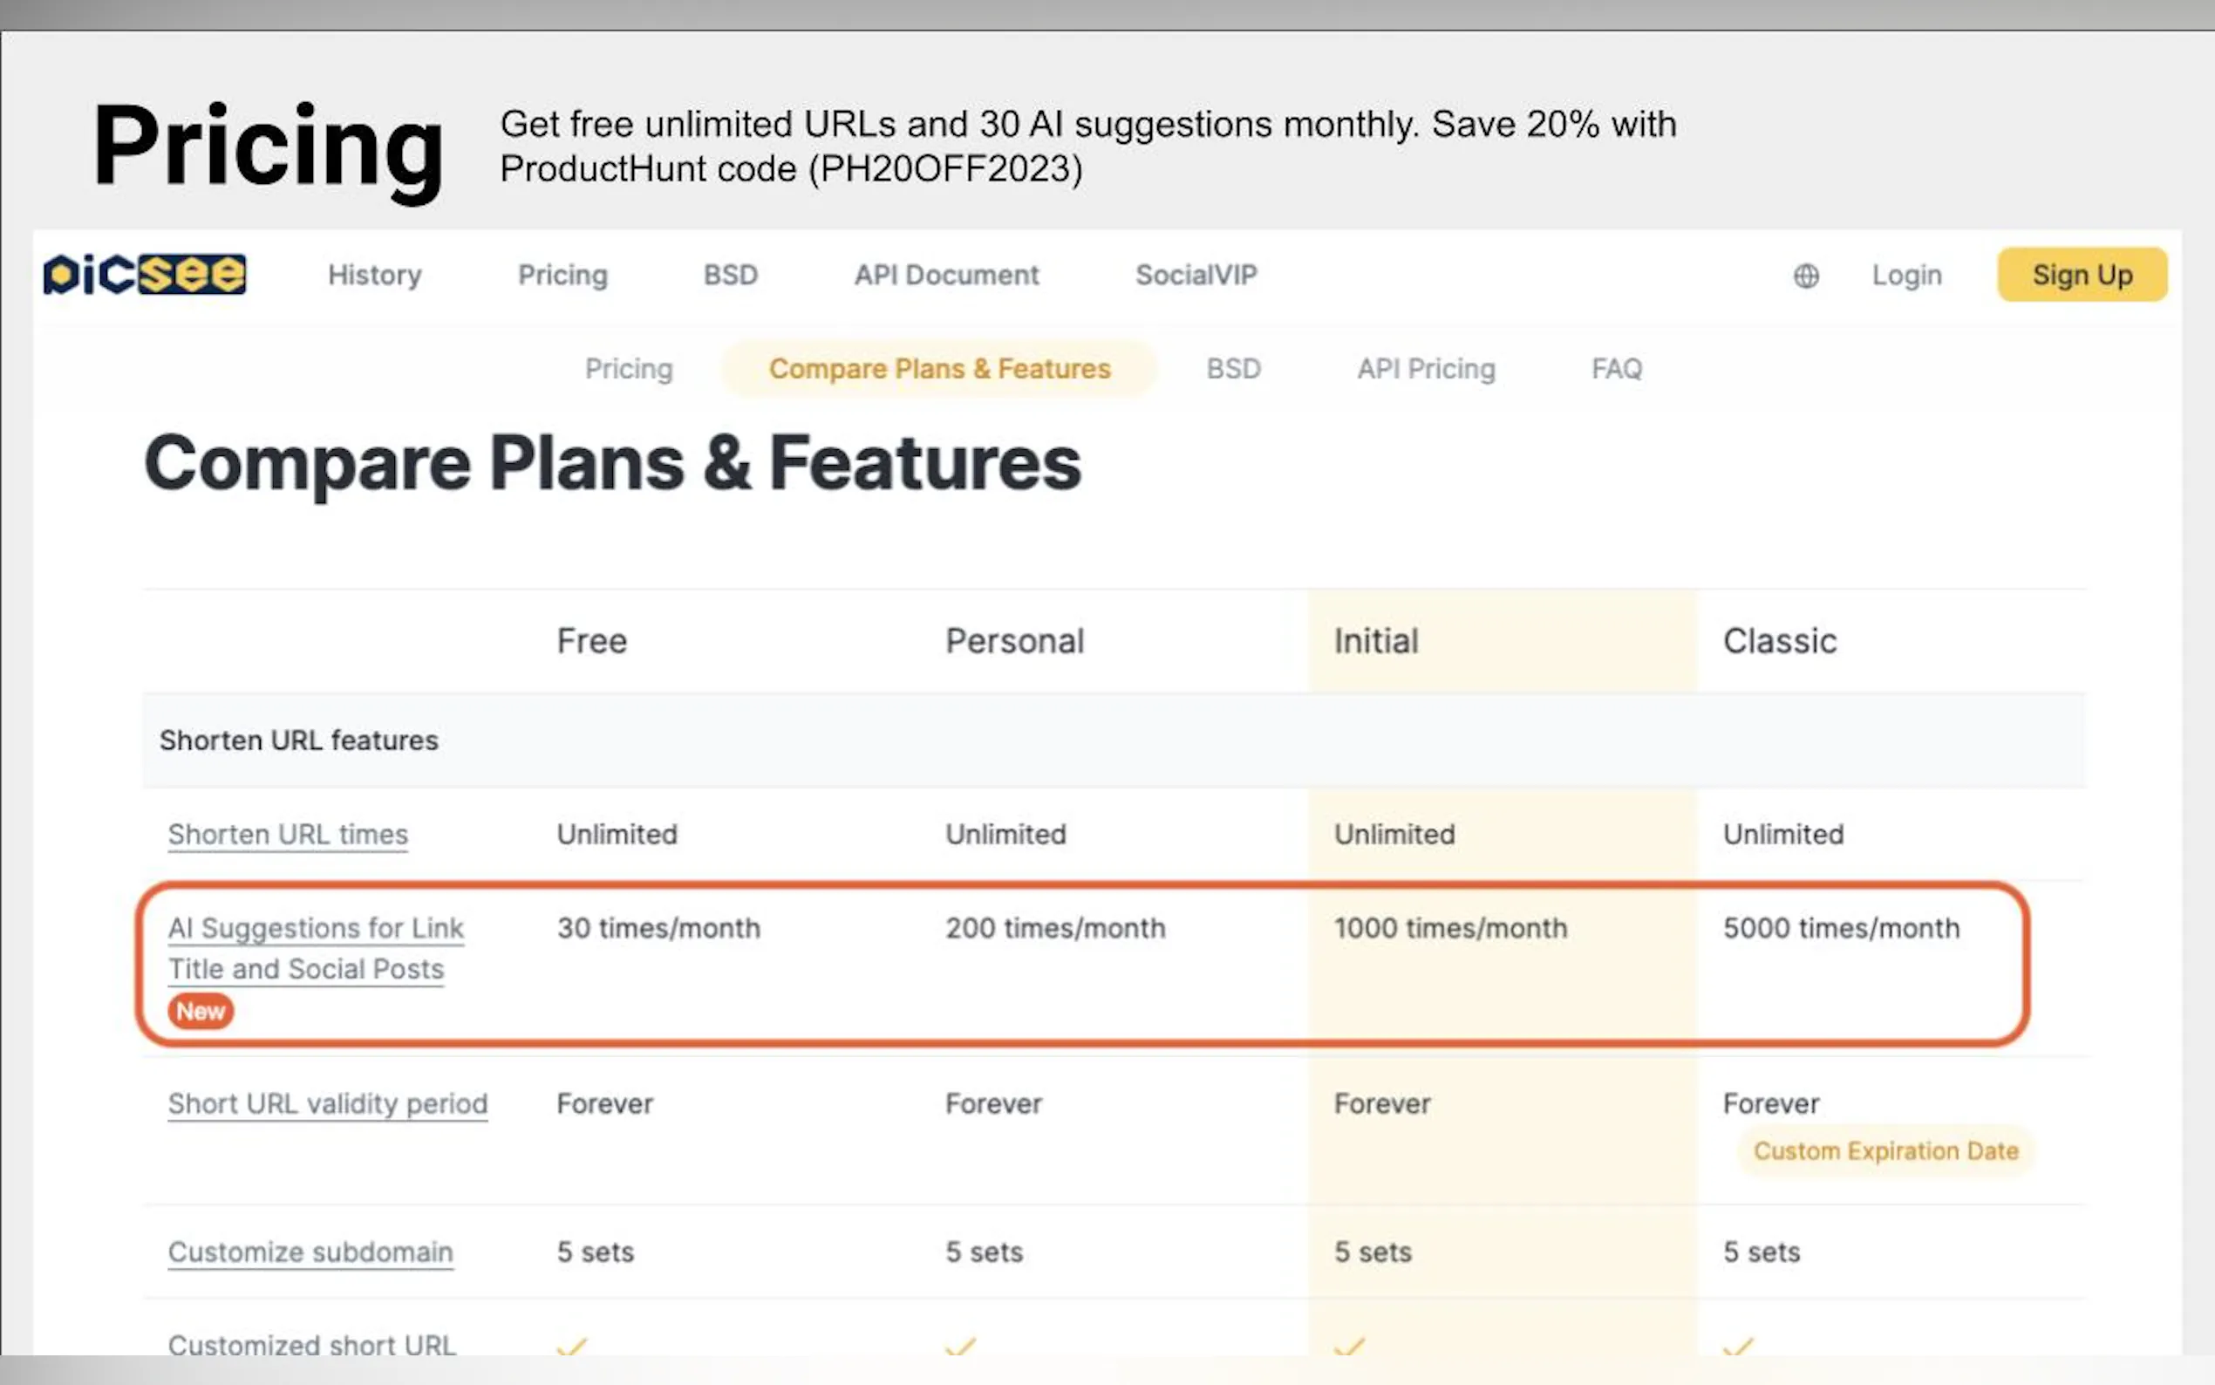Jump to the FAQ tab
Screen dimensions: 2215x1385
point(1616,368)
